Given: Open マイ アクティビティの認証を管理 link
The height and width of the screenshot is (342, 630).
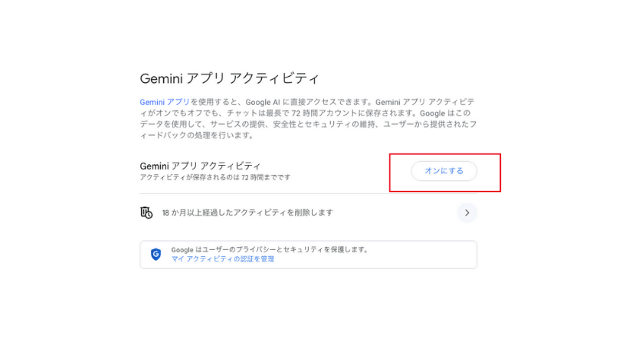Looking at the screenshot, I should (x=223, y=259).
